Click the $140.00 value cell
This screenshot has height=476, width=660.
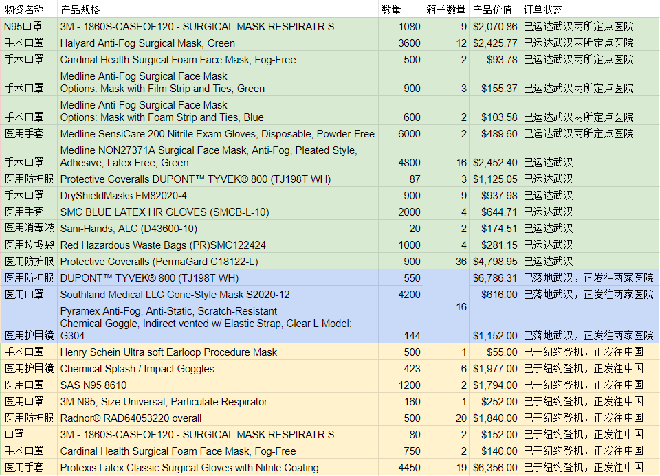tap(494, 451)
